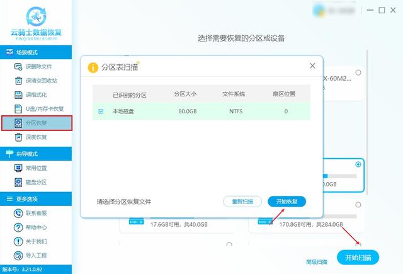Click NTFS file system cell

236,111
